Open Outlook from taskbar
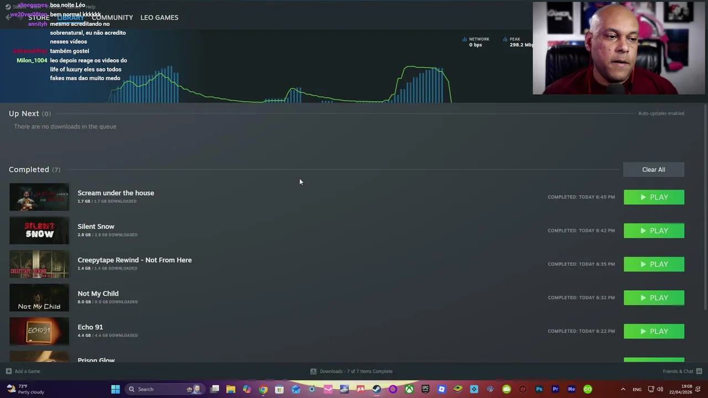 pyautogui.click(x=296, y=389)
